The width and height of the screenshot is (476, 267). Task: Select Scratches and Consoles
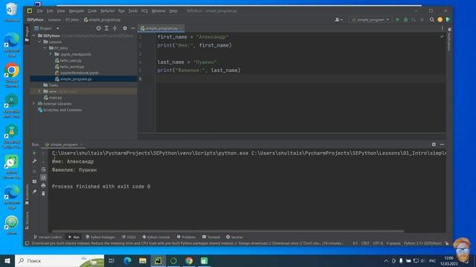pos(62,110)
